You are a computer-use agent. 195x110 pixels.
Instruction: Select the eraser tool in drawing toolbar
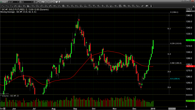tap(142, 6)
